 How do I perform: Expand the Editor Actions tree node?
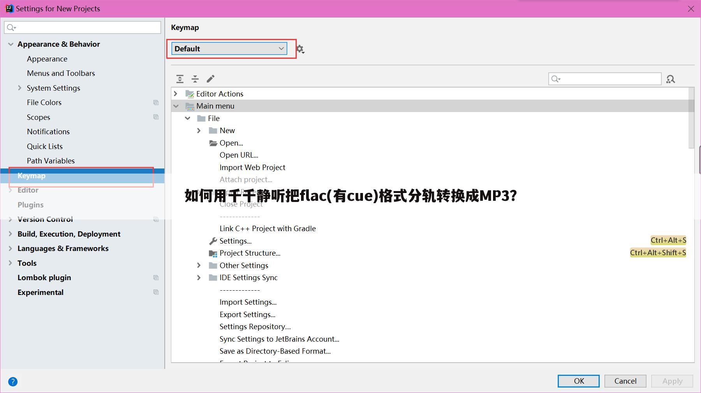[x=176, y=94]
